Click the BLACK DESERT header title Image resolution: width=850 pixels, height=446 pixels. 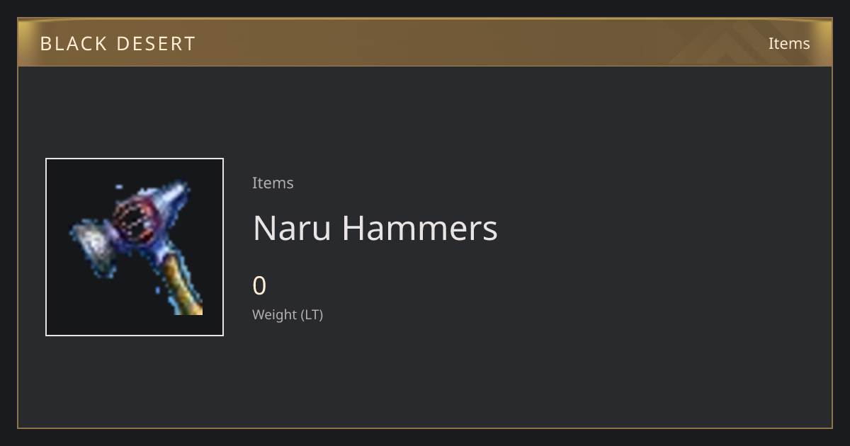(x=118, y=44)
